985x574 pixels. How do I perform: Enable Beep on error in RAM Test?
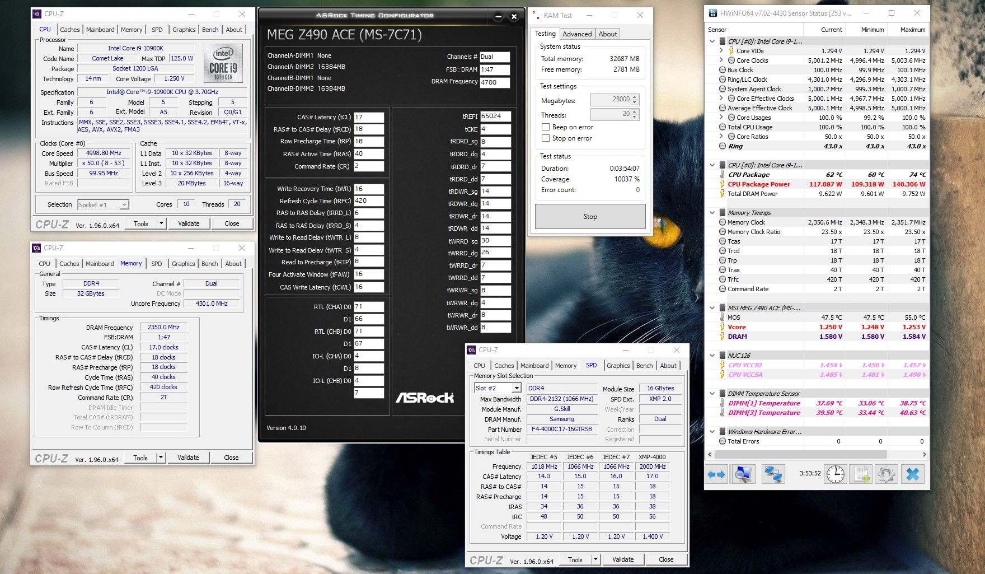[x=545, y=127]
